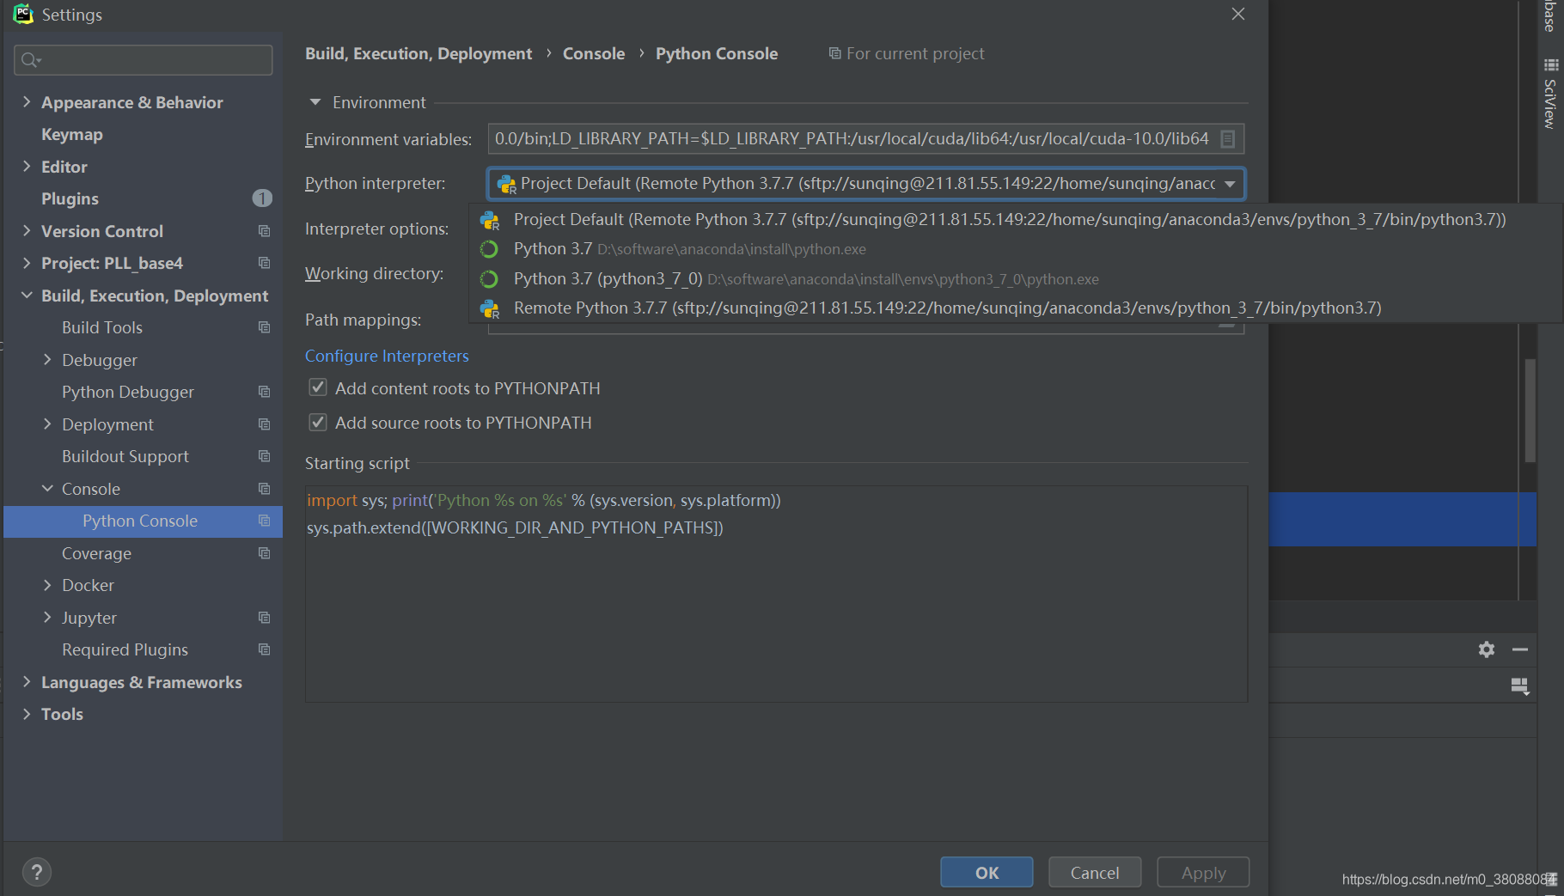Focus the settings search field

(x=144, y=59)
